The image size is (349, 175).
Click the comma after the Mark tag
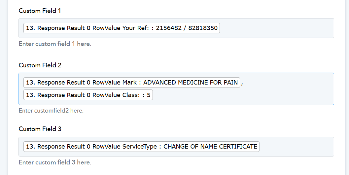coord(242,83)
